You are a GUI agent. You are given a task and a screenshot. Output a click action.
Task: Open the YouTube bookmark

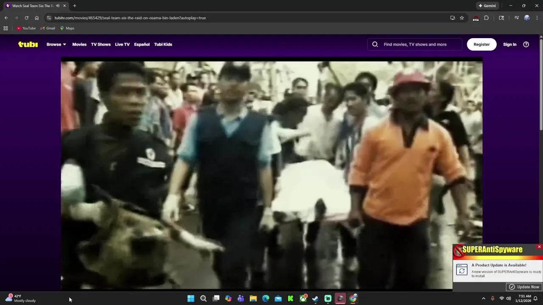[x=26, y=28]
